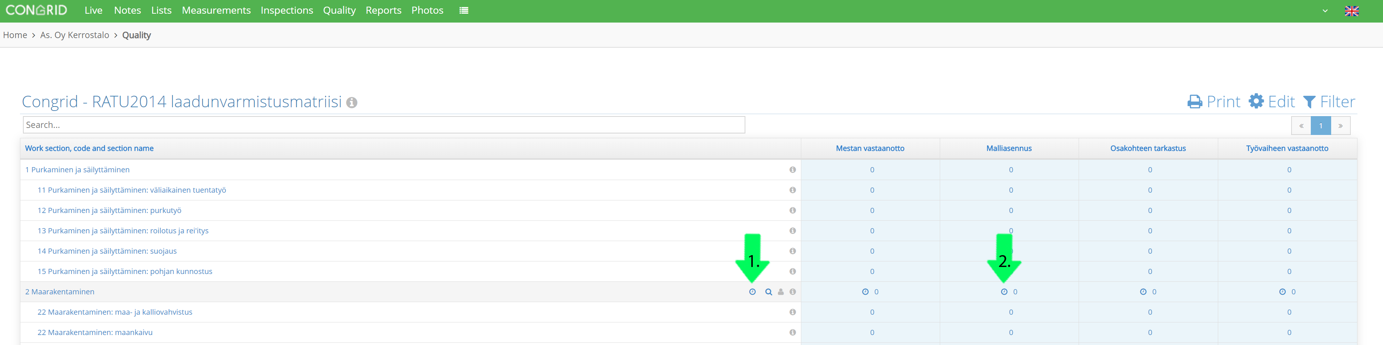The image size is (1383, 345).
Task: Open row 11 väliaikainen tuentatyö
Action: (131, 190)
